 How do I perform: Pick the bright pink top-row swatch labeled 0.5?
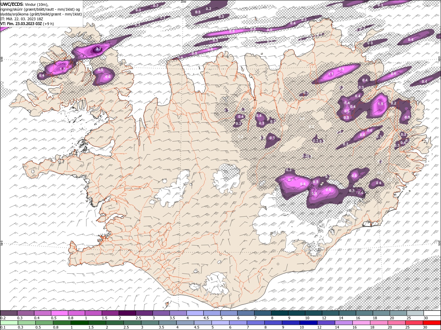coord(59,313)
